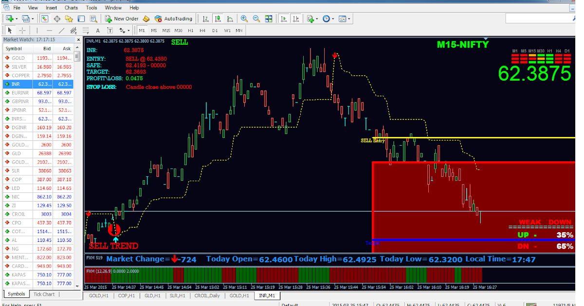Select CROIL row in Market Watch

38,214
